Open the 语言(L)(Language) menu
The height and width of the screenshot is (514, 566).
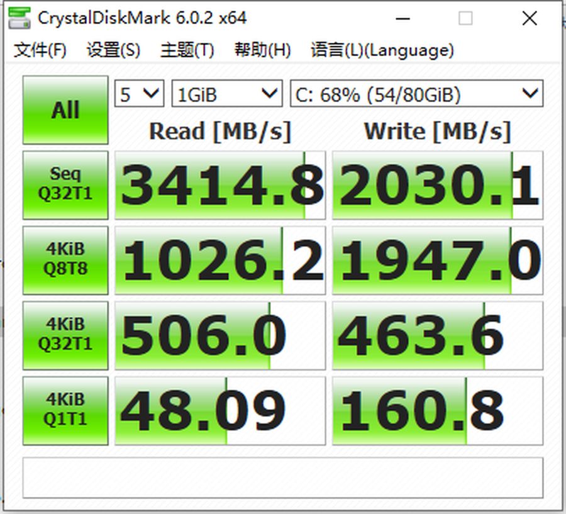(x=382, y=50)
